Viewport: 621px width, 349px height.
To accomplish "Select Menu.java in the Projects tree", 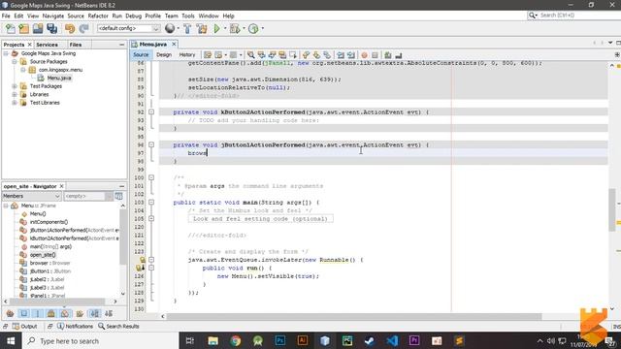I will [x=59, y=78].
